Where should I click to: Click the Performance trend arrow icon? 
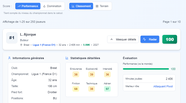(19, 6)
